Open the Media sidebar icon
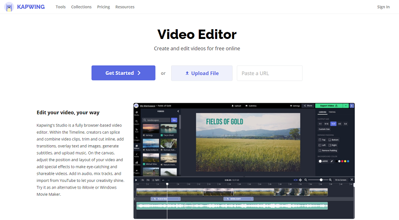Image resolution: width=399 pixels, height=220 pixels. (137, 113)
